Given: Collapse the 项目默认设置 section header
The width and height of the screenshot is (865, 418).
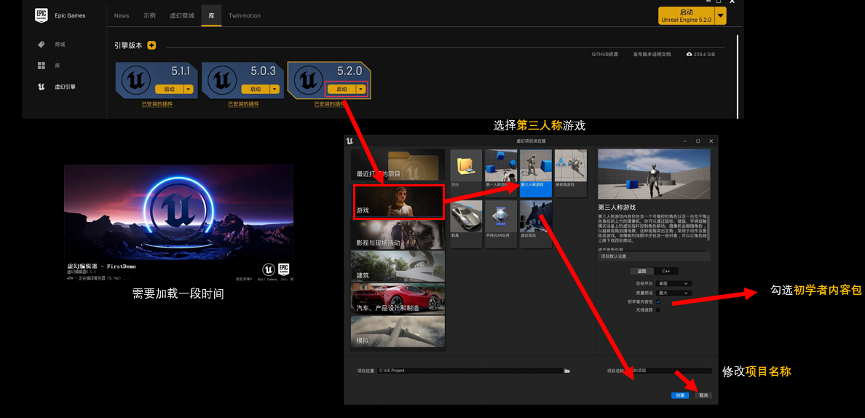Looking at the screenshot, I should point(654,256).
